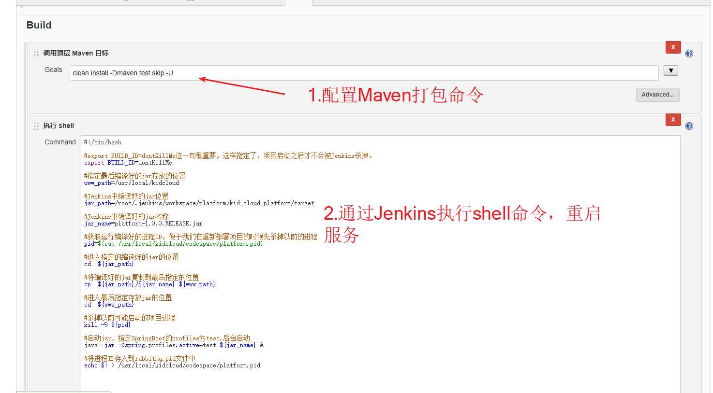This screenshot has width=713, height=393.
Task: Click the '调用顶层 Maven 目标' step title
Action: [76, 53]
